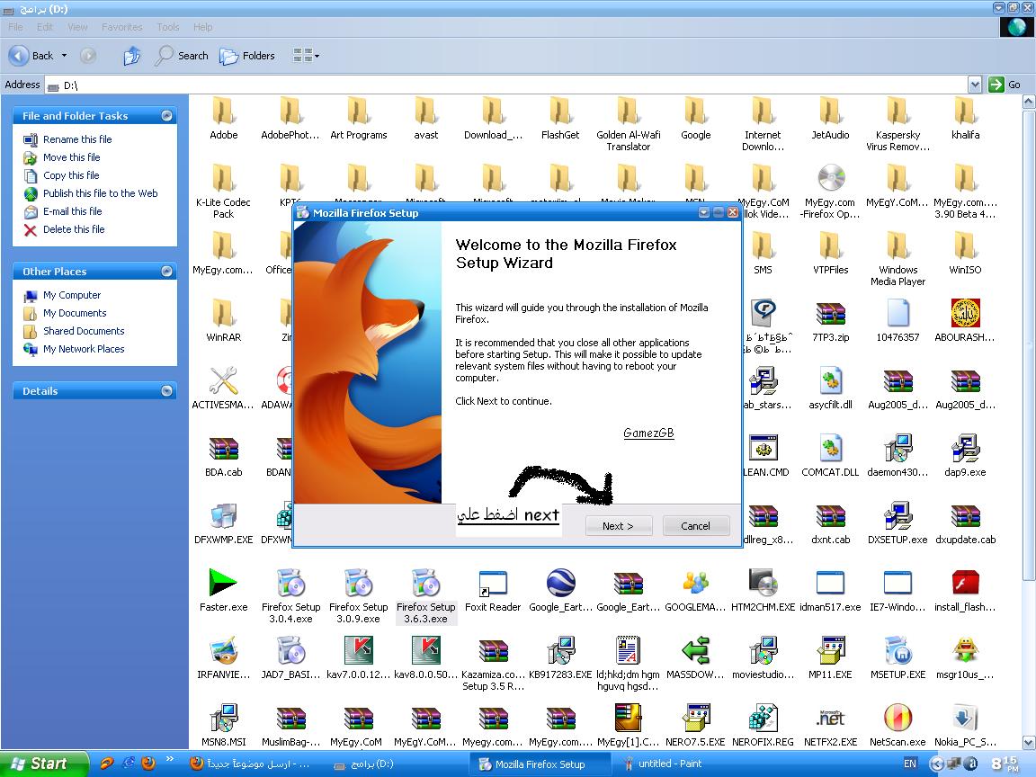Screen dimensions: 1036x777
Task: Click into the Address field showing D:\
Action: click(x=505, y=85)
